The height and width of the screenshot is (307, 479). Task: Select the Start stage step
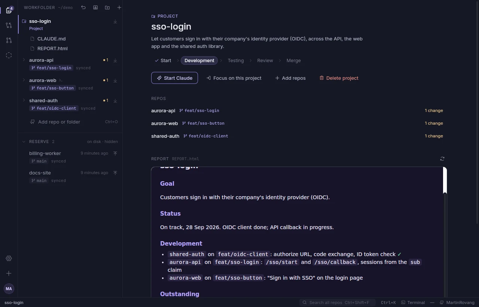tap(163, 60)
